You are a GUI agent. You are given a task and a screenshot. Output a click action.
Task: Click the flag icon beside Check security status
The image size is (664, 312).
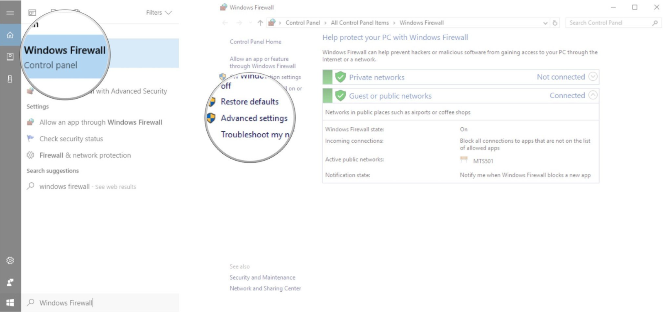click(30, 138)
